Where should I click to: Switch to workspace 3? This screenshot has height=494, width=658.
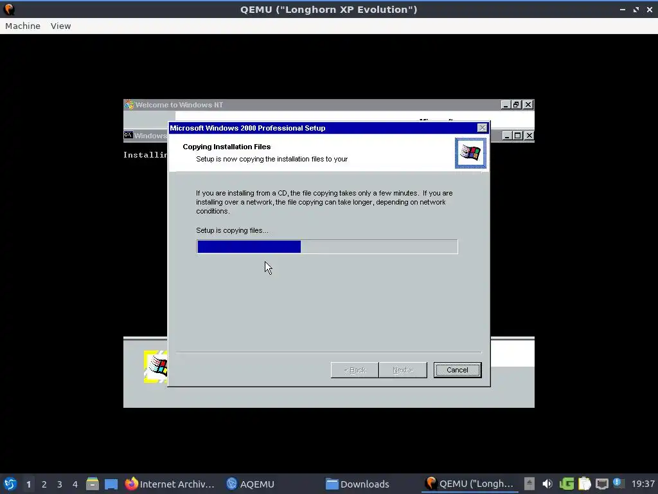60,484
